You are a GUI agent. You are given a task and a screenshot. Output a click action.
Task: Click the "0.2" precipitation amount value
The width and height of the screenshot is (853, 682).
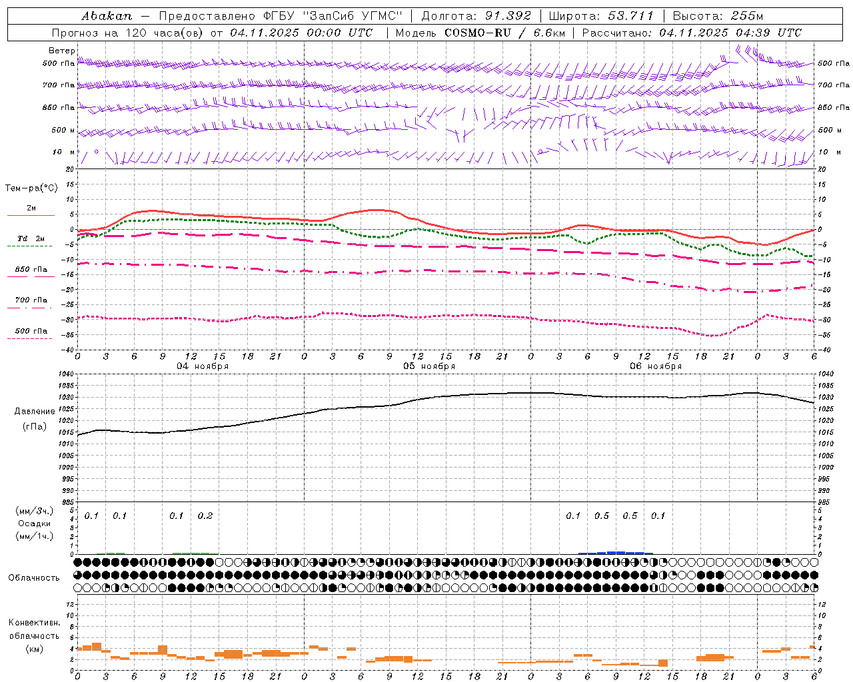click(205, 516)
